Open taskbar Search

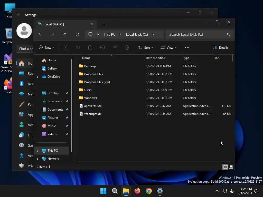coord(115,191)
